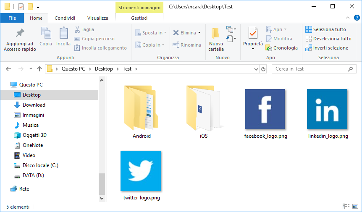Open Video in navigation pane
Viewport: 362px width, 212px height.
coord(29,155)
